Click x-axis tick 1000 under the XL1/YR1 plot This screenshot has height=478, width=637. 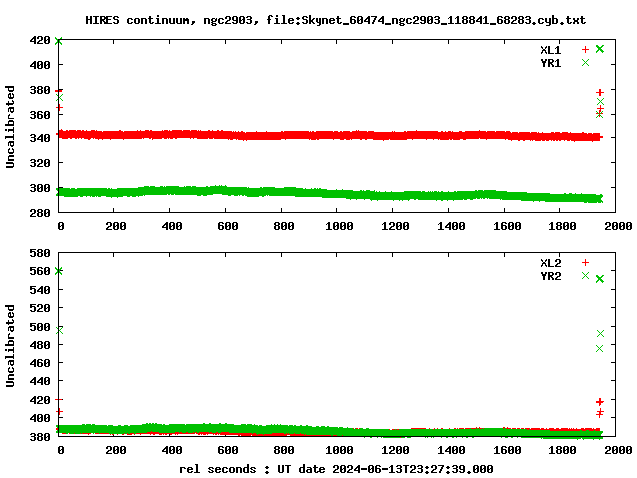(x=339, y=226)
